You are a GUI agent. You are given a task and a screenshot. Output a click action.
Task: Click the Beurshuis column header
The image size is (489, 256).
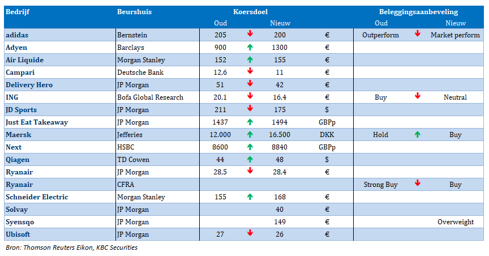pyautogui.click(x=134, y=12)
